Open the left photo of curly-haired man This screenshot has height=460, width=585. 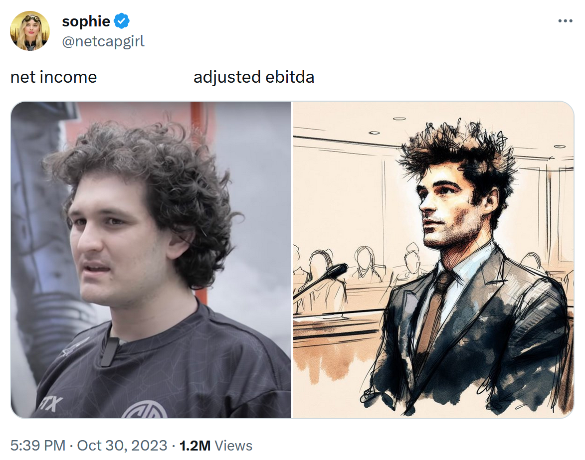(x=151, y=260)
